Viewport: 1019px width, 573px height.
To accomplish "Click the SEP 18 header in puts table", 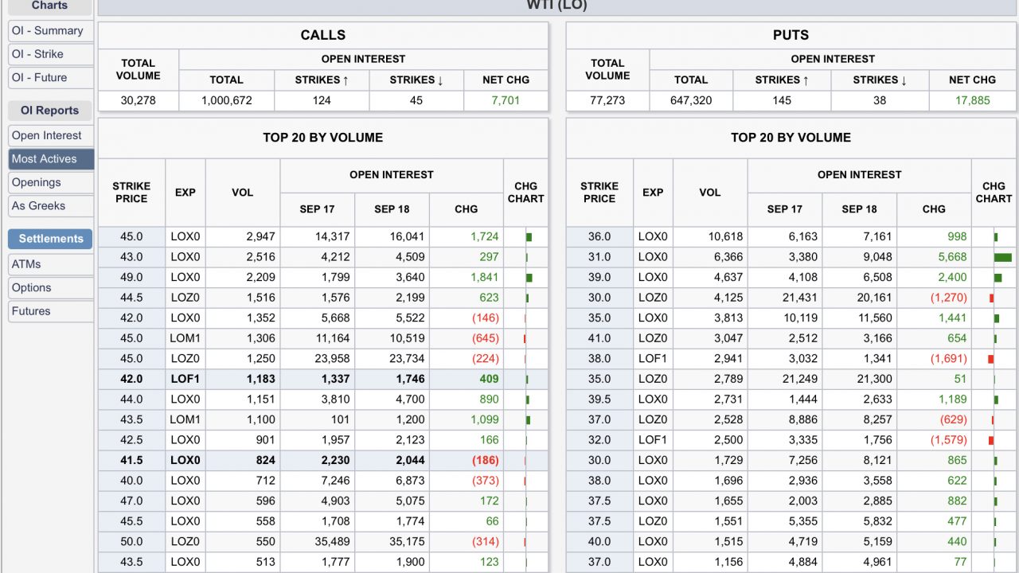I will [859, 209].
